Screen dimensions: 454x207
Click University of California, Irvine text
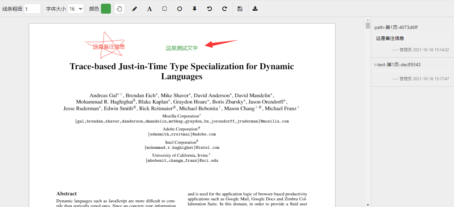coord(182,155)
